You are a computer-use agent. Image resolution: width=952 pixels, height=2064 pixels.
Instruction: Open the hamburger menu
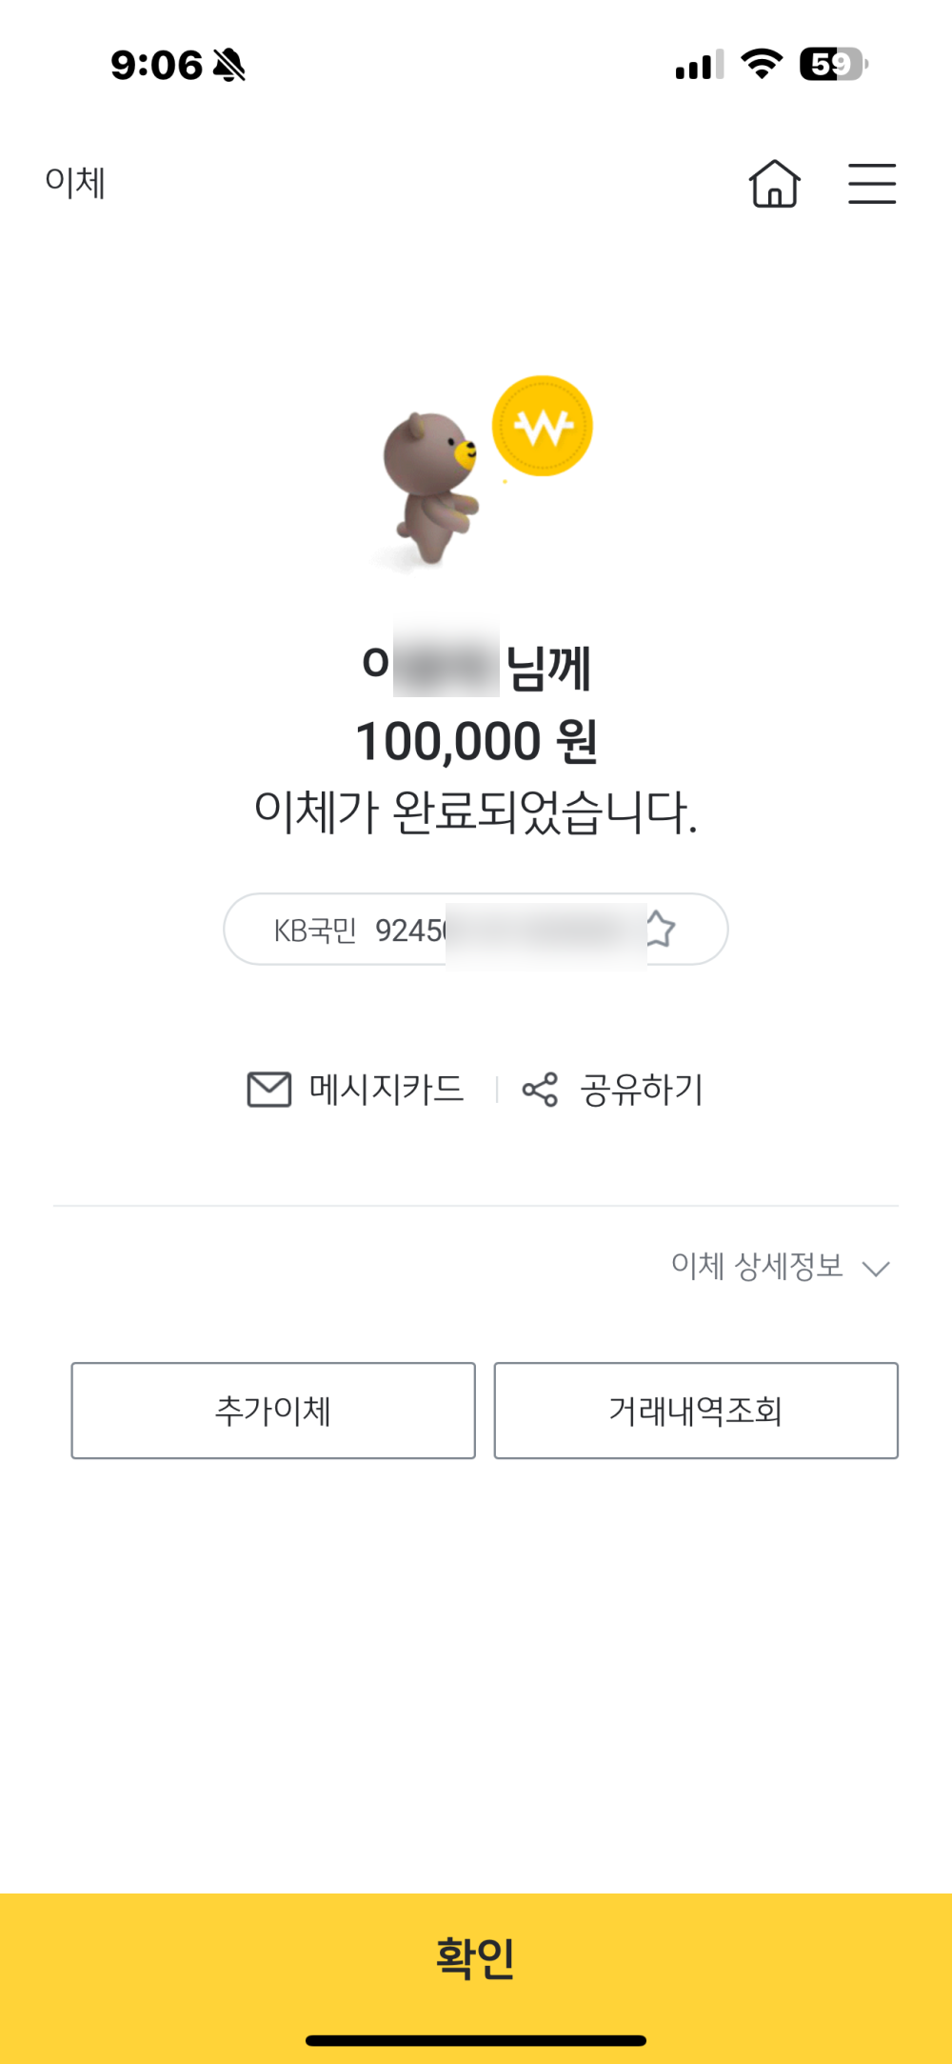(x=872, y=183)
